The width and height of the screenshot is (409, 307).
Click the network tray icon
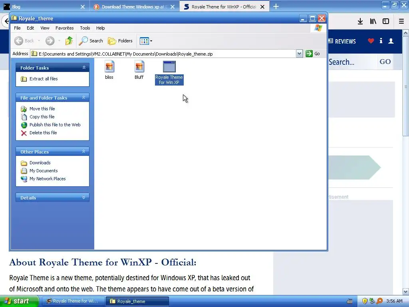click(x=372, y=301)
